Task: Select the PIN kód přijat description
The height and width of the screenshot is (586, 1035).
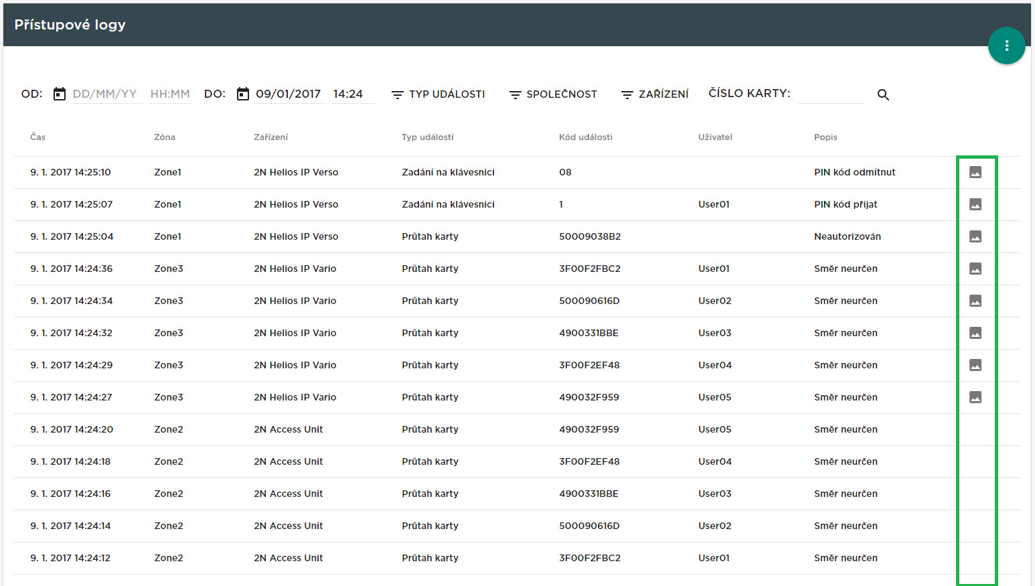Action: [x=846, y=204]
